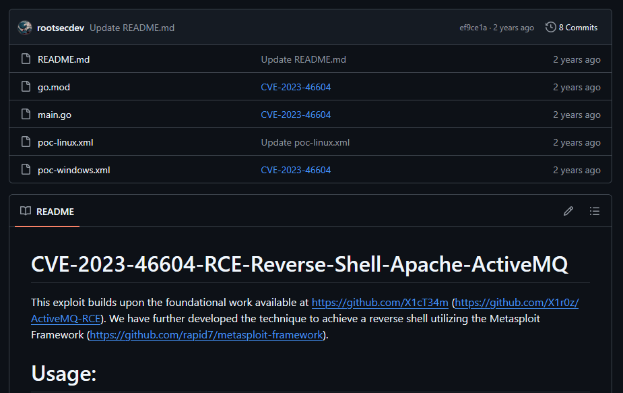
Task: Open commit history via clock icon
Action: (x=550, y=28)
